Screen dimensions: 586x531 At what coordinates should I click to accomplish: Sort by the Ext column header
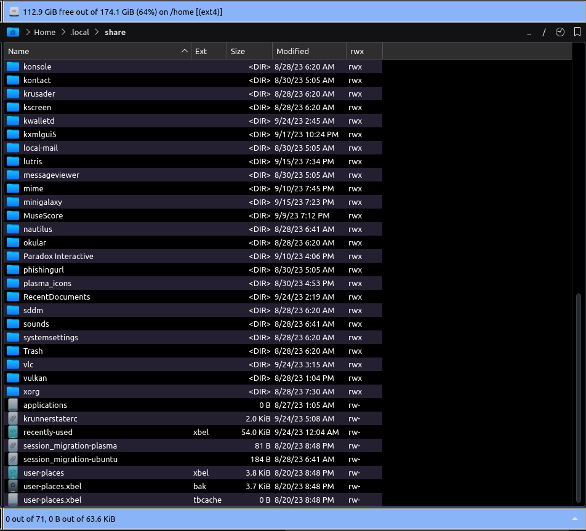click(x=209, y=51)
